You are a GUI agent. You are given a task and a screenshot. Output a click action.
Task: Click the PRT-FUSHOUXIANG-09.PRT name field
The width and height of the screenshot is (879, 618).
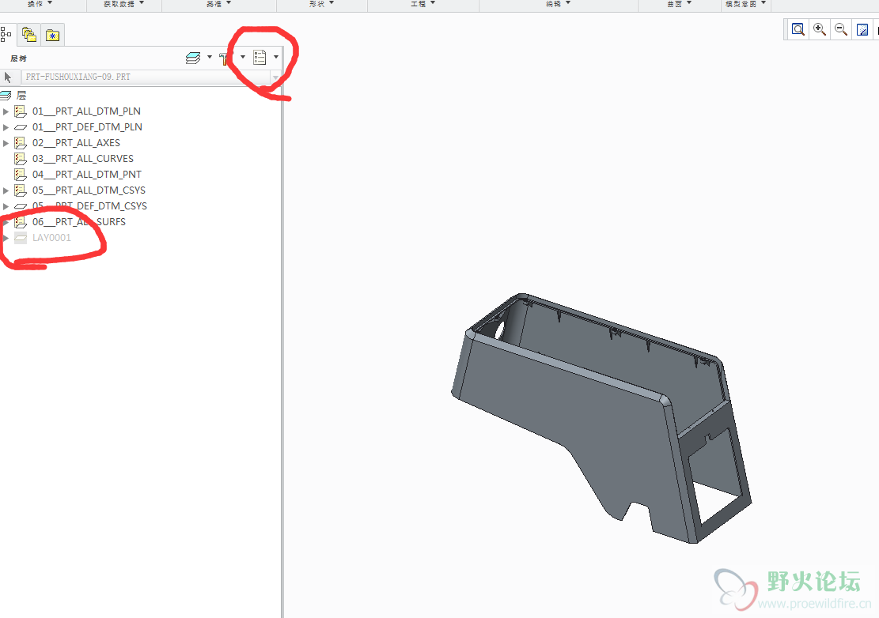click(x=146, y=77)
